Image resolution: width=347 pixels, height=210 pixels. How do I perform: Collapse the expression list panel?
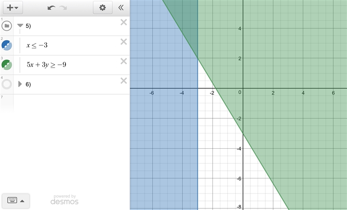click(x=121, y=8)
